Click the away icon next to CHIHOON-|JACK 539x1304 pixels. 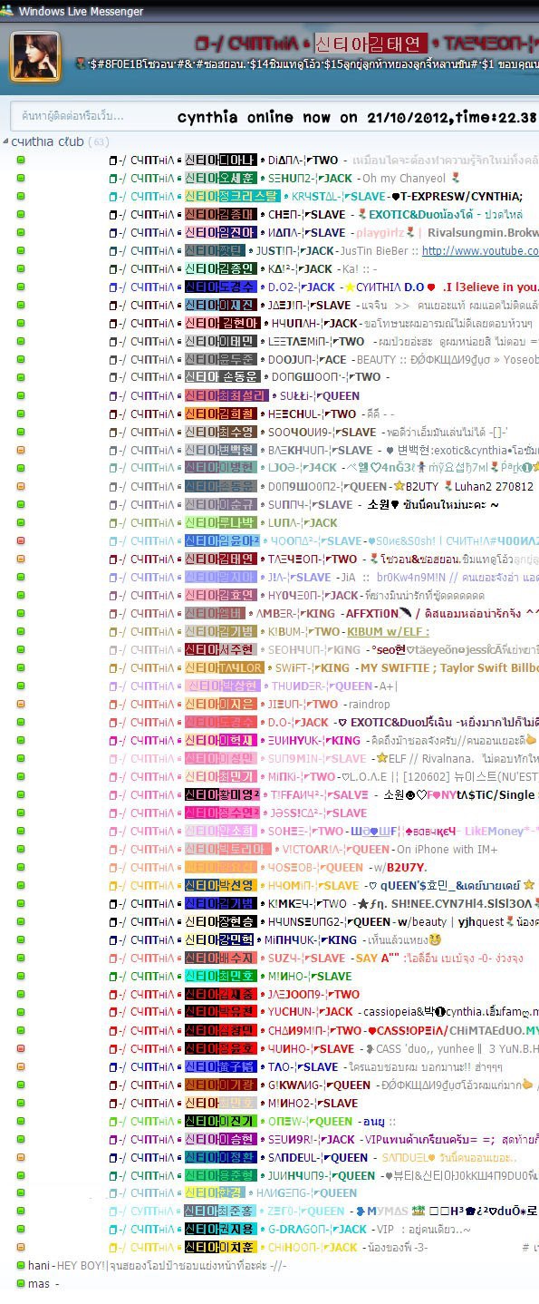pos(21,1248)
